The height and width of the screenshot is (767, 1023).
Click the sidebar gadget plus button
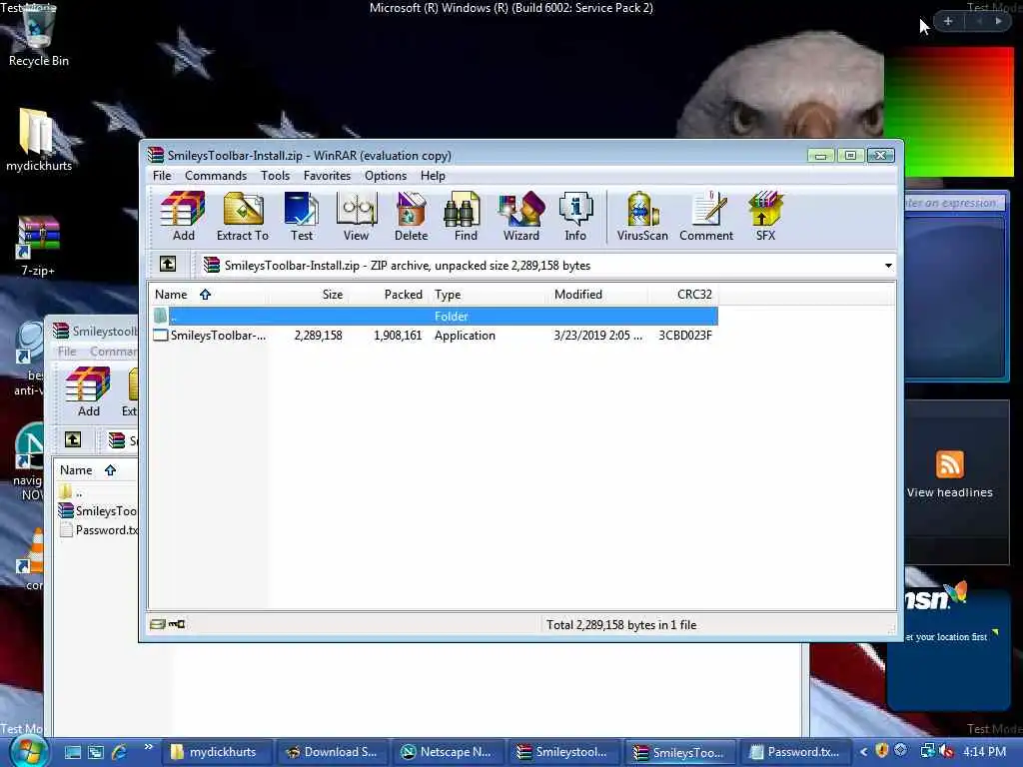coord(948,22)
